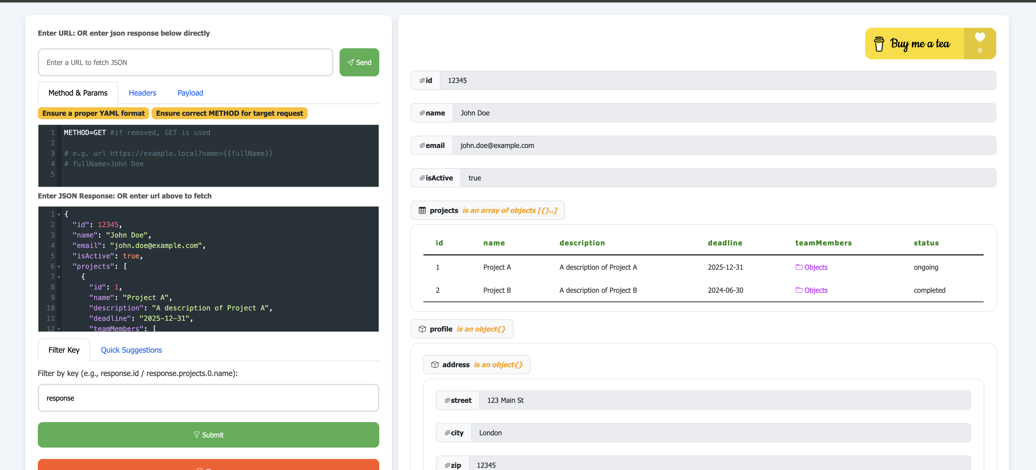Collapse the fold arrow on JSON line 7
The image size is (1036, 470).
click(59, 277)
